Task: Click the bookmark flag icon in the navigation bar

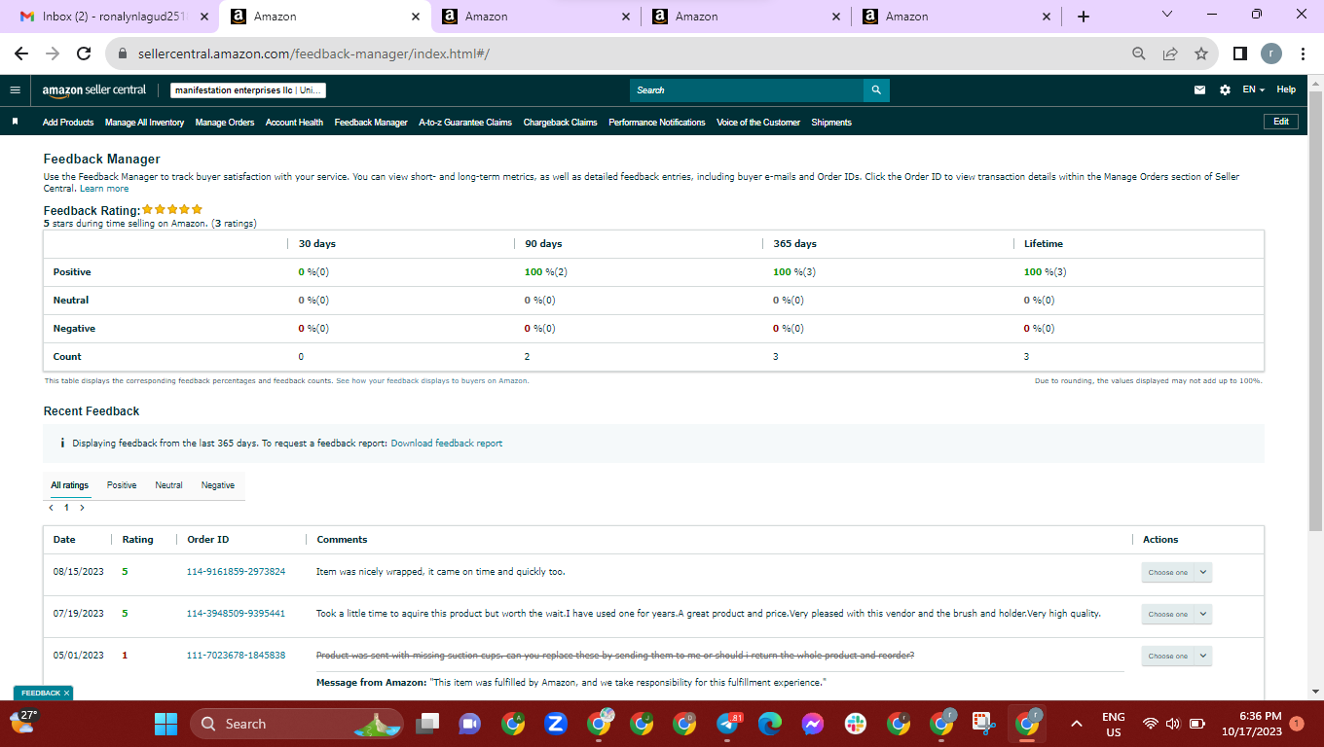Action: click(x=15, y=122)
